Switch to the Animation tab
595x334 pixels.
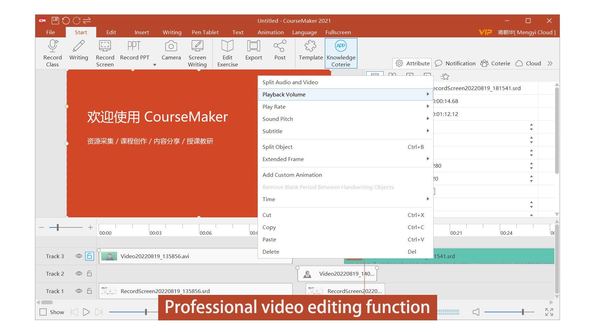(x=271, y=32)
